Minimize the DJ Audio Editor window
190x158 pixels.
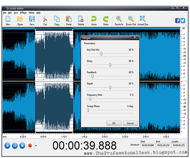click(172, 8)
